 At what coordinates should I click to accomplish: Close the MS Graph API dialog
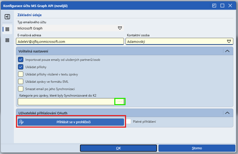(230, 6)
